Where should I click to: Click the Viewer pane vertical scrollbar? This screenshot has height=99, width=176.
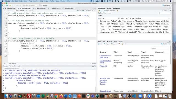pos(170,55)
